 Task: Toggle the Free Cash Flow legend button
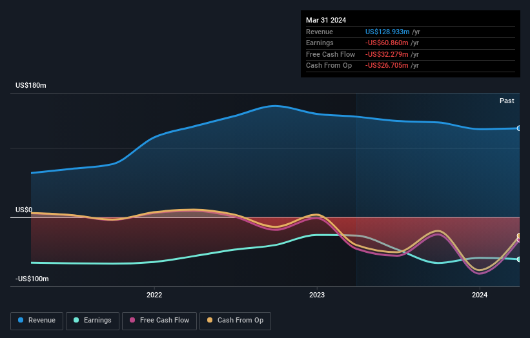tap(159, 321)
